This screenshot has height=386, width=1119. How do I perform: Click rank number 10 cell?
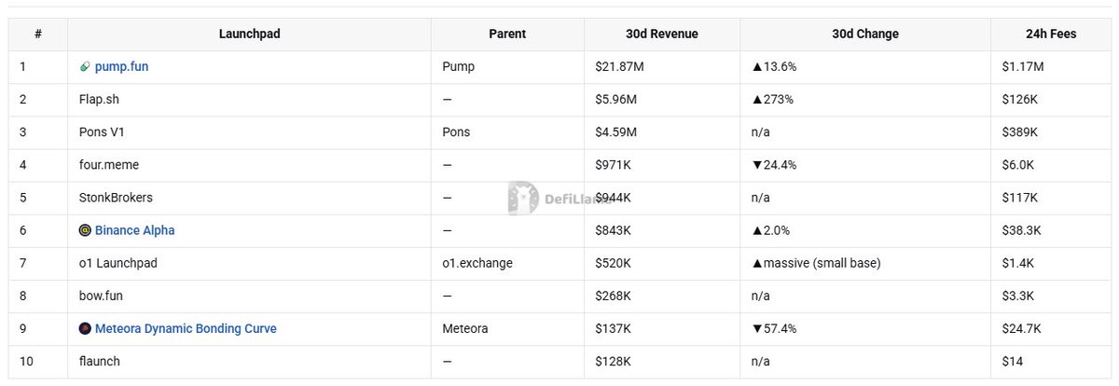point(38,361)
